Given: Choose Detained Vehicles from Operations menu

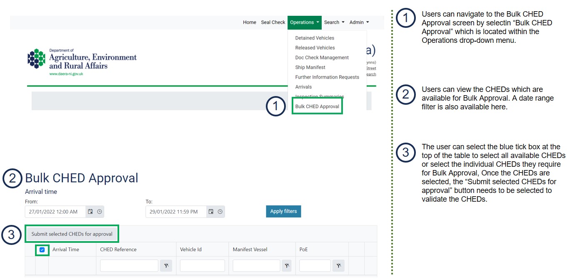Looking at the screenshot, I should tap(315, 38).
